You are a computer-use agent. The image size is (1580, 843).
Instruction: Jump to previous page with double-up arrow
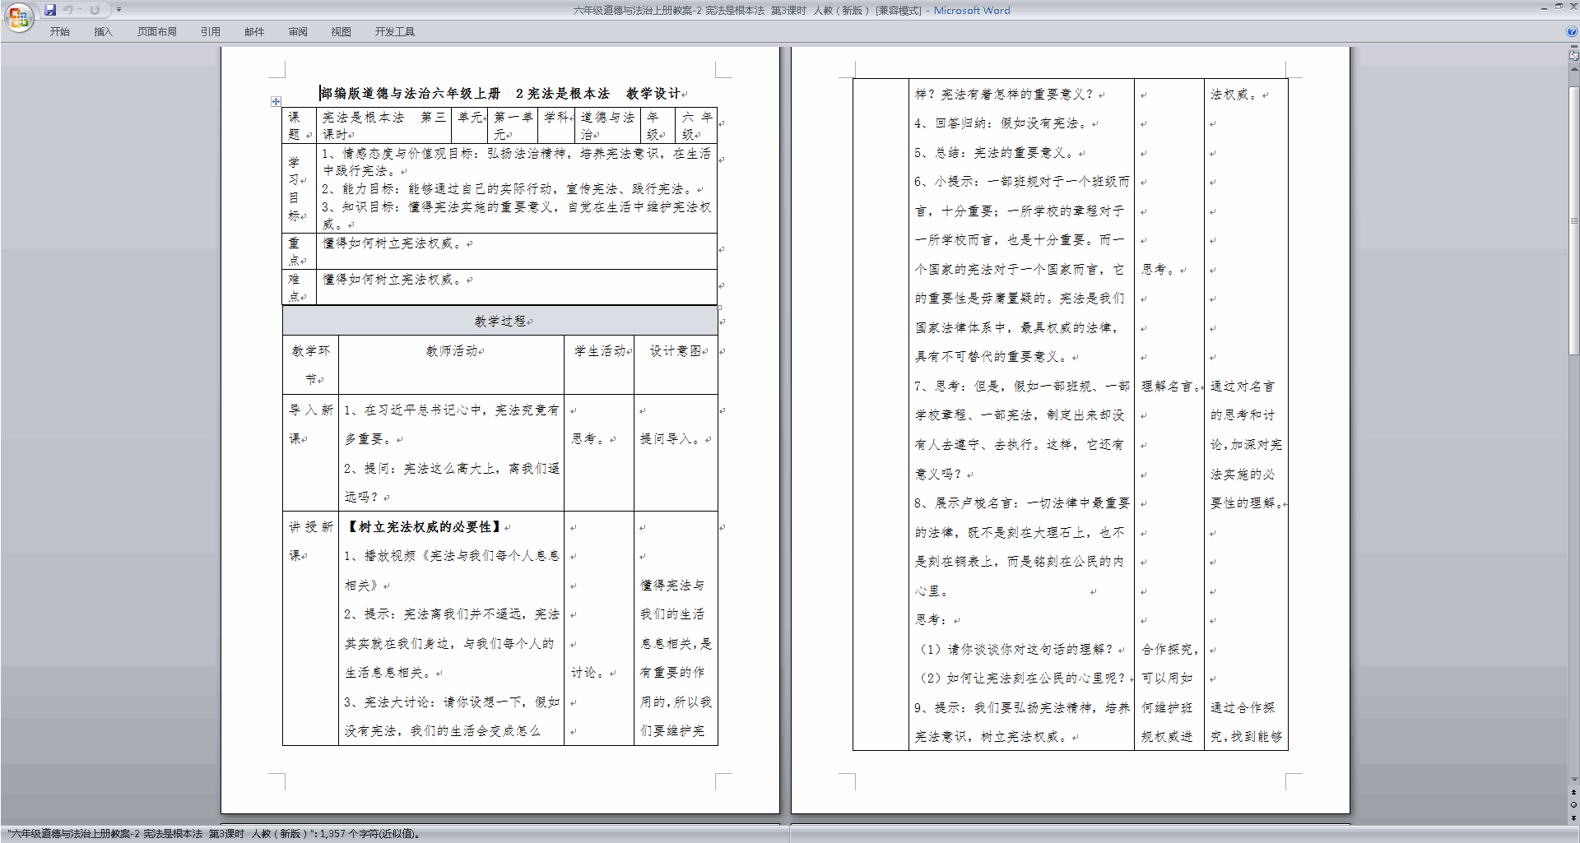(x=1573, y=793)
